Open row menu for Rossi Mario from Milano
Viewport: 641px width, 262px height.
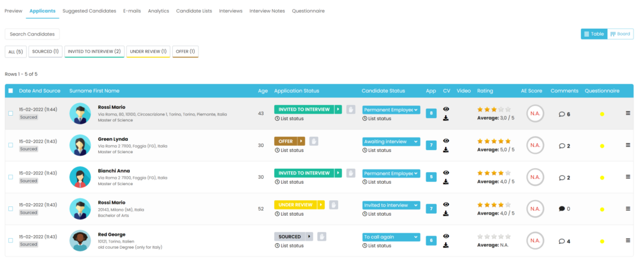[x=628, y=209]
